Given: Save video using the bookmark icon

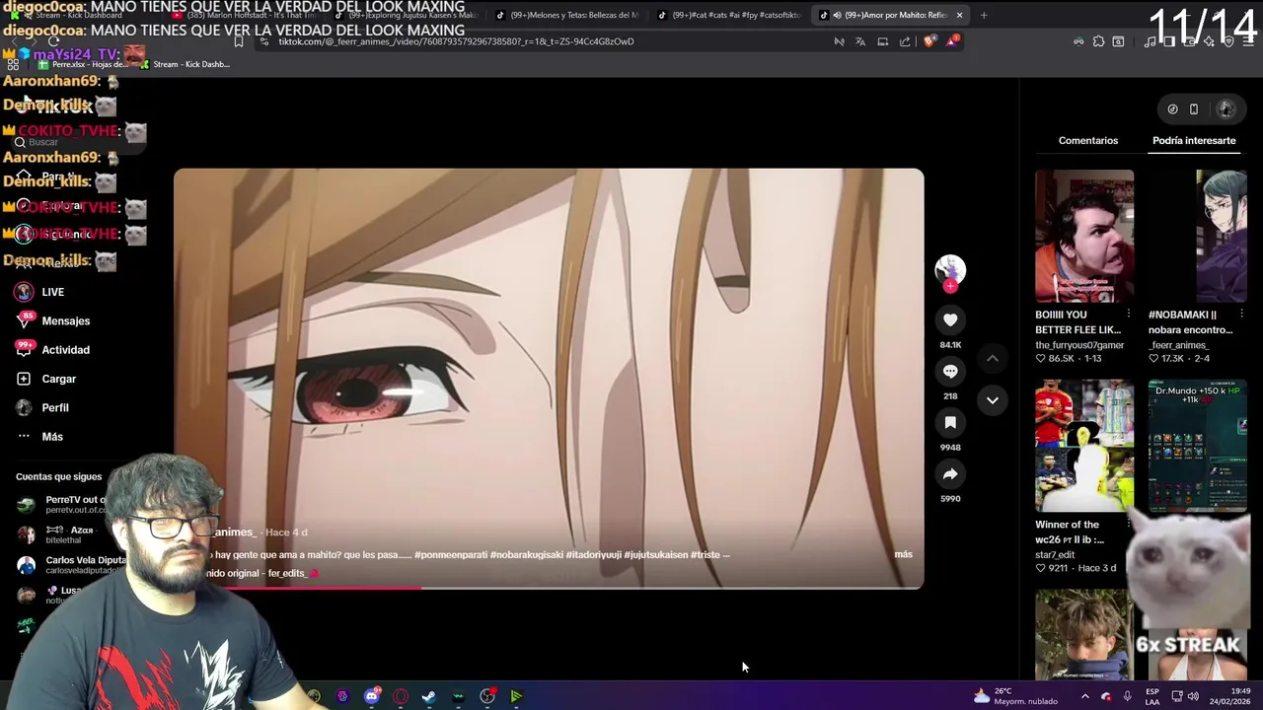Looking at the screenshot, I should click(x=950, y=422).
